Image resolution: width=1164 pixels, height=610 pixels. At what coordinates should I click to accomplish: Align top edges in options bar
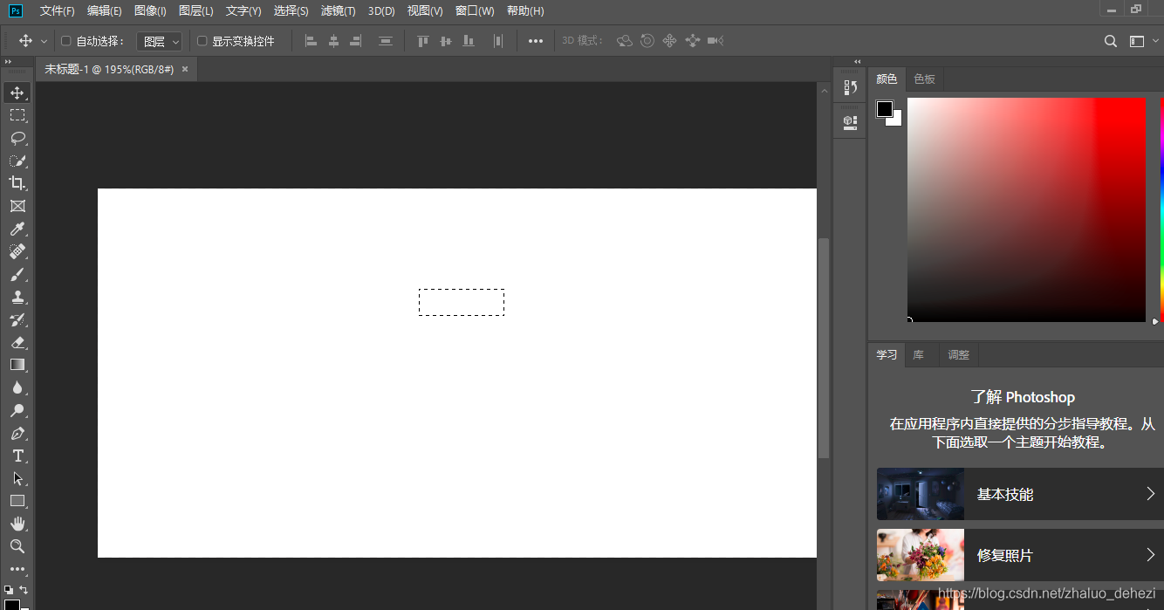pos(423,41)
